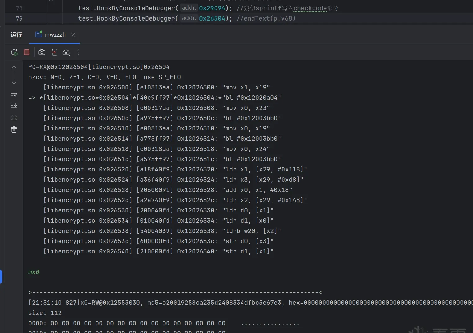Rerun the mwzzzh configuration
The image size is (473, 333).
coord(14,52)
